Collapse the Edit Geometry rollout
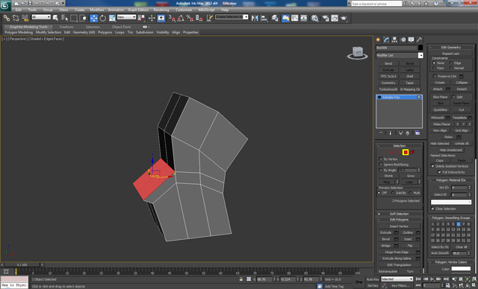 [451, 47]
